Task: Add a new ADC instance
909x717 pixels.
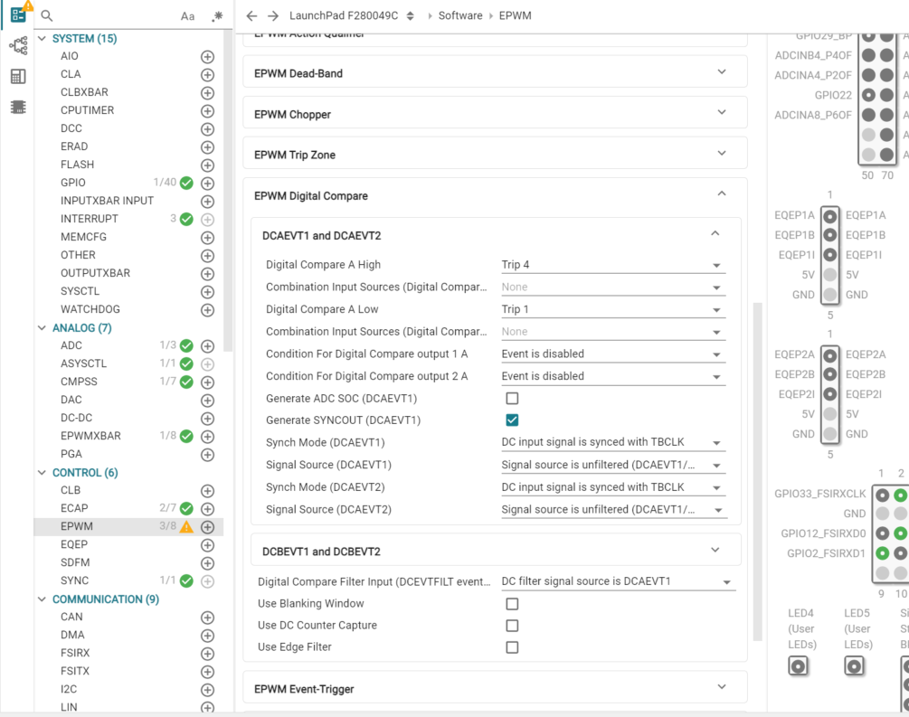Action: coord(207,345)
